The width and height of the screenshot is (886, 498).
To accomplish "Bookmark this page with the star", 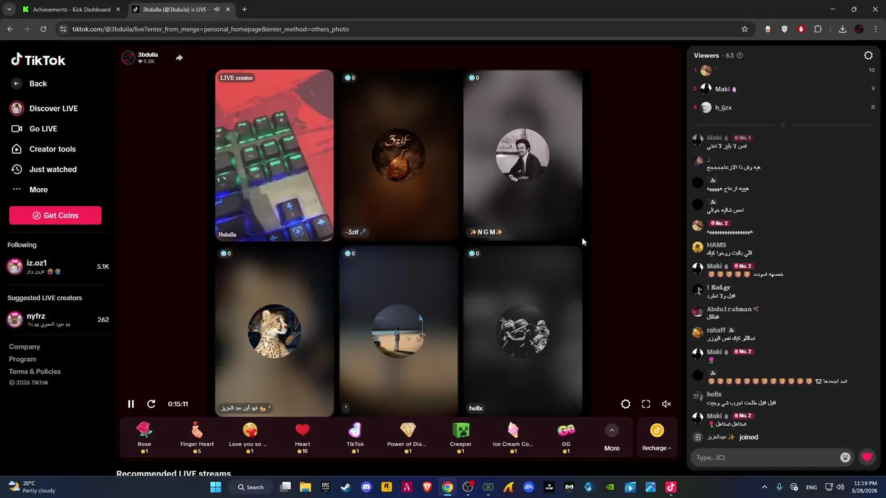I will [745, 29].
